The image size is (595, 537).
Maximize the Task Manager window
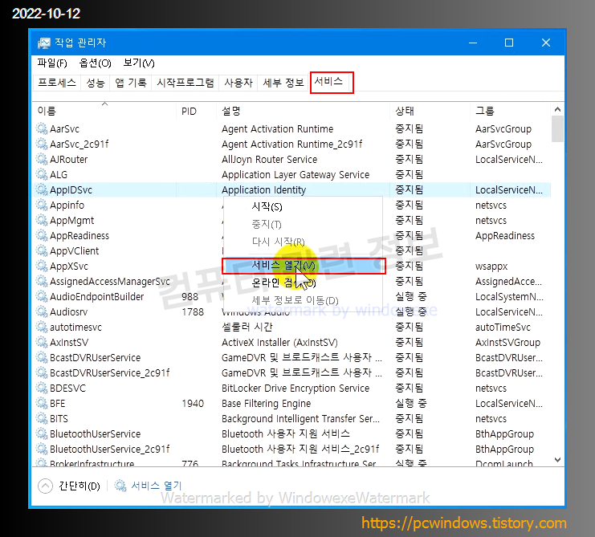point(509,43)
